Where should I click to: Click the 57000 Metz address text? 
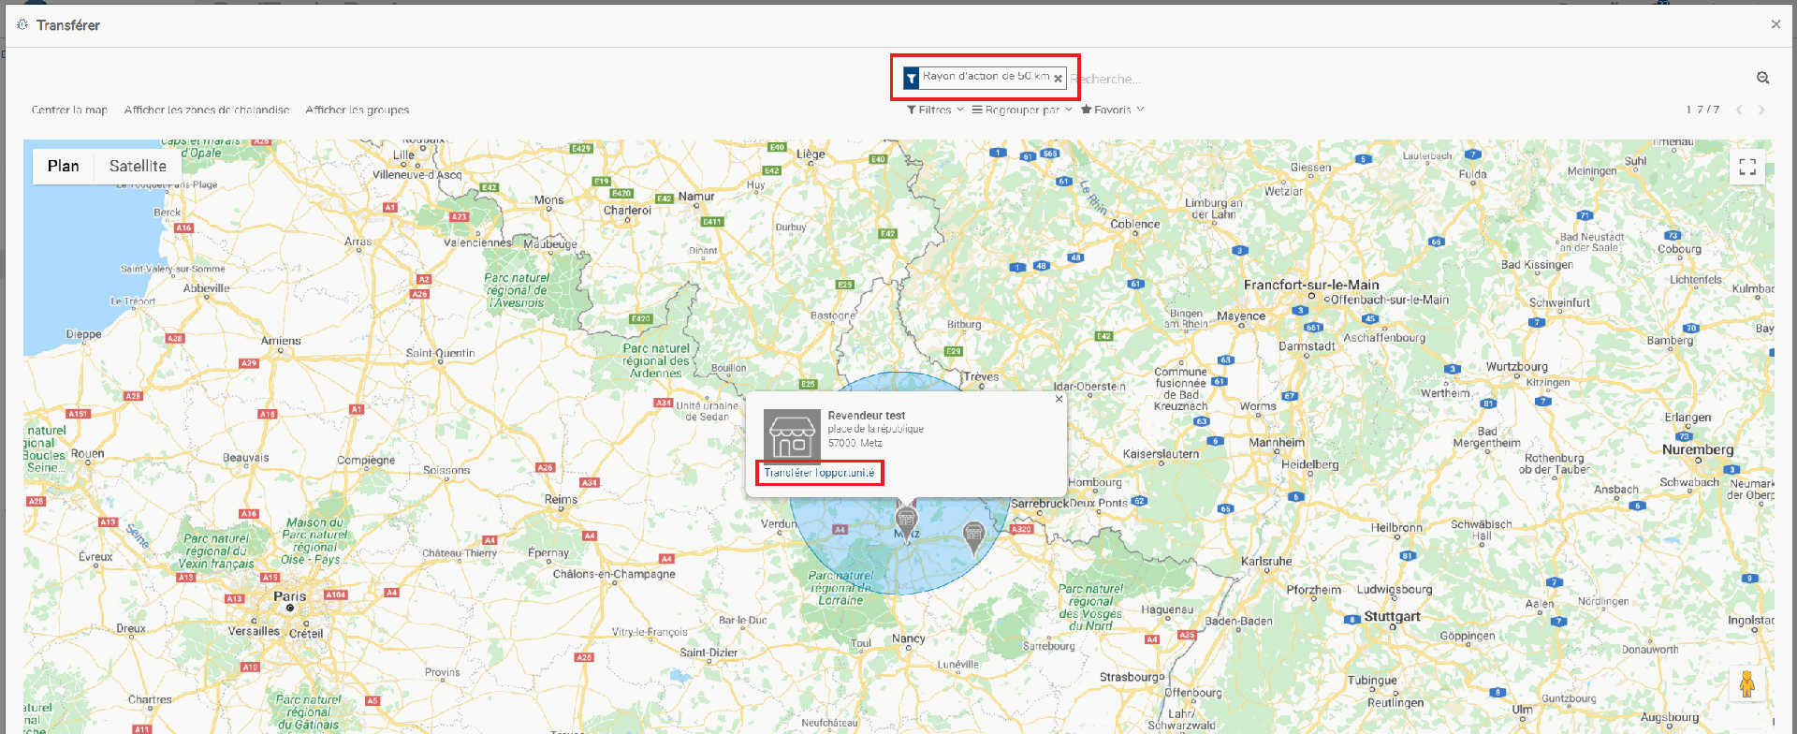click(x=855, y=443)
